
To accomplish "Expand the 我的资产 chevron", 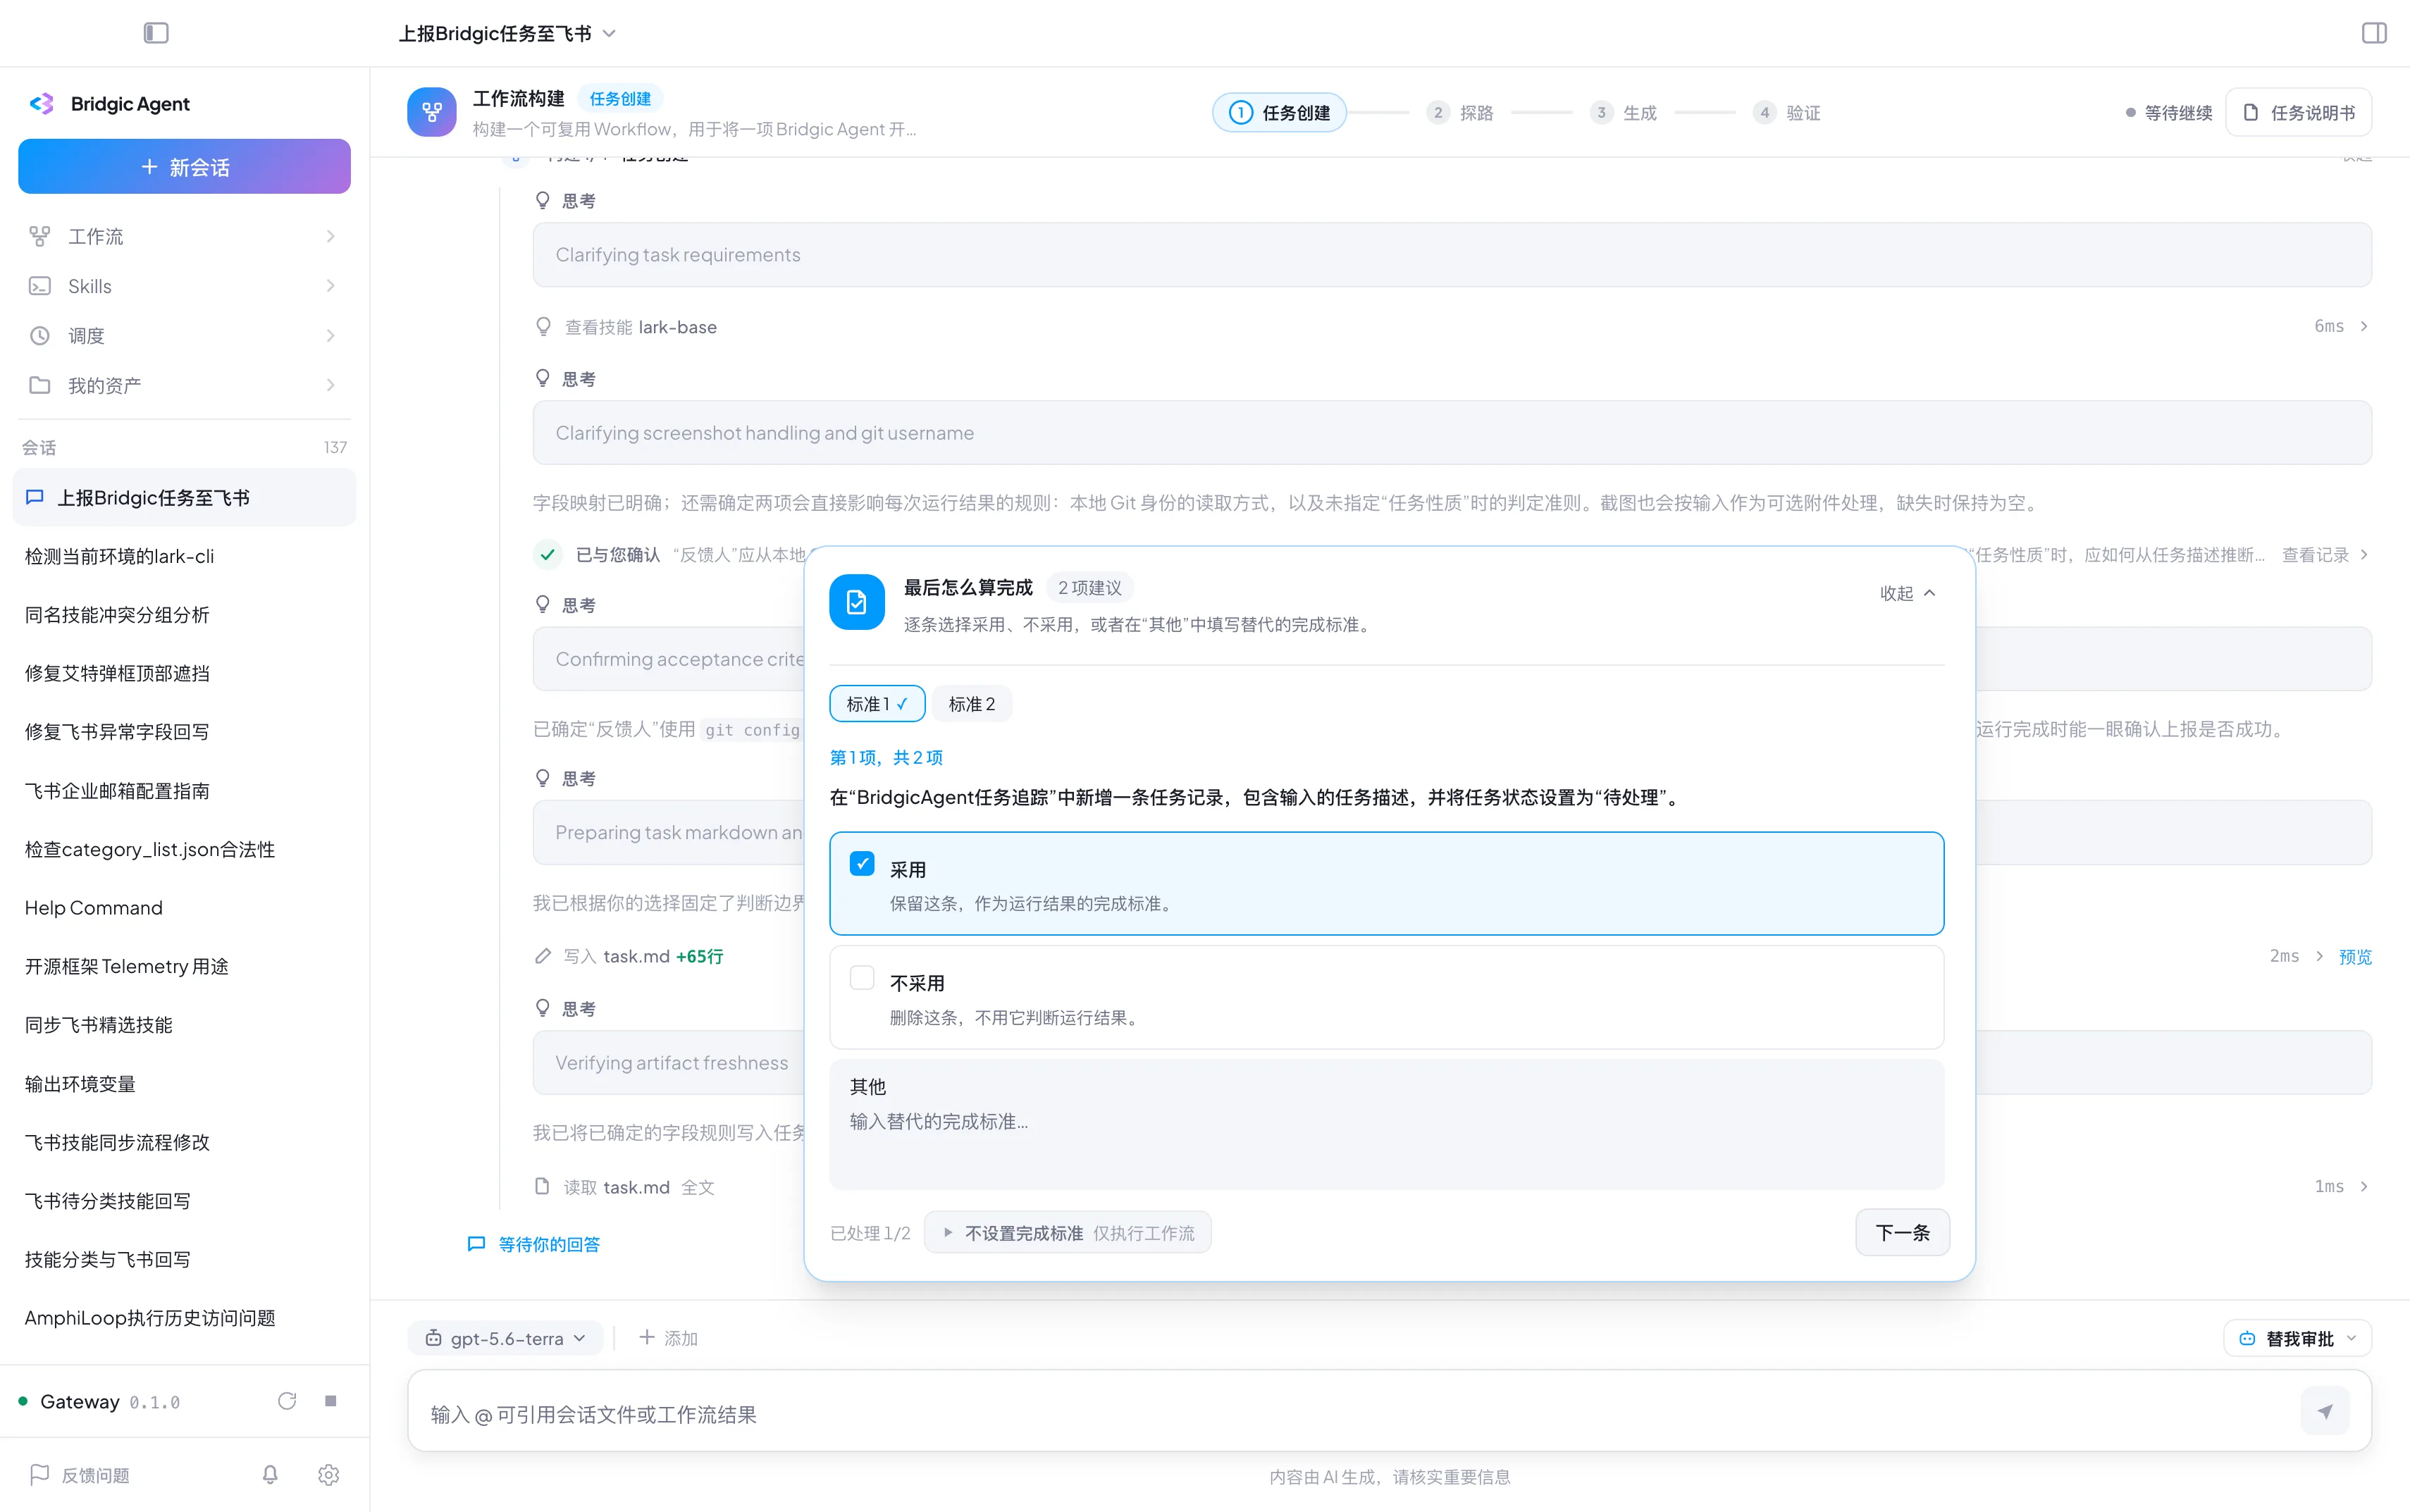I will click(x=331, y=385).
